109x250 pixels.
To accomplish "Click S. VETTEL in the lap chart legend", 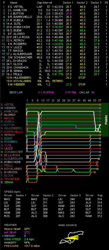I will coord(7,105).
